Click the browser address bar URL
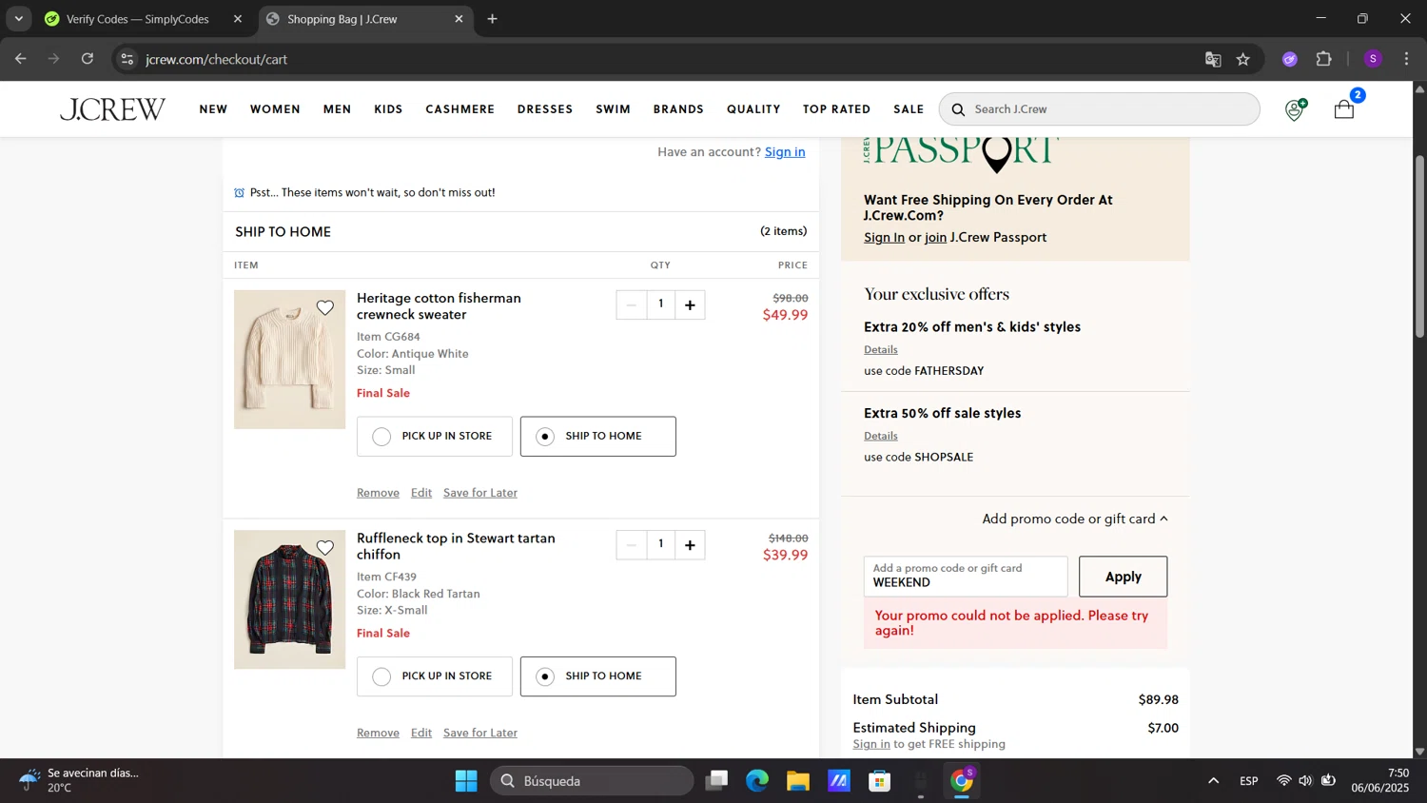1427x803 pixels. (x=216, y=59)
